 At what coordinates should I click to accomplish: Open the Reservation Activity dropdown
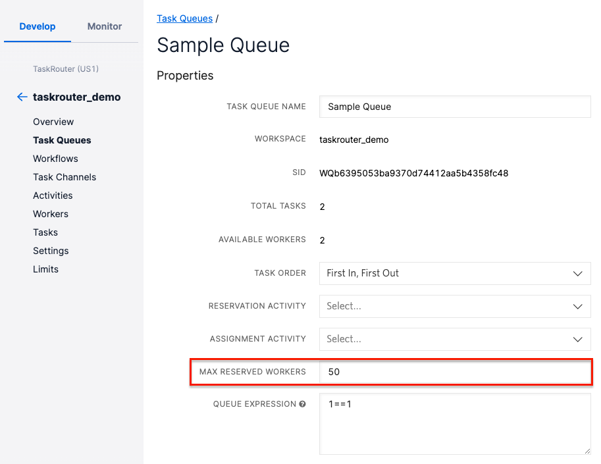point(455,306)
